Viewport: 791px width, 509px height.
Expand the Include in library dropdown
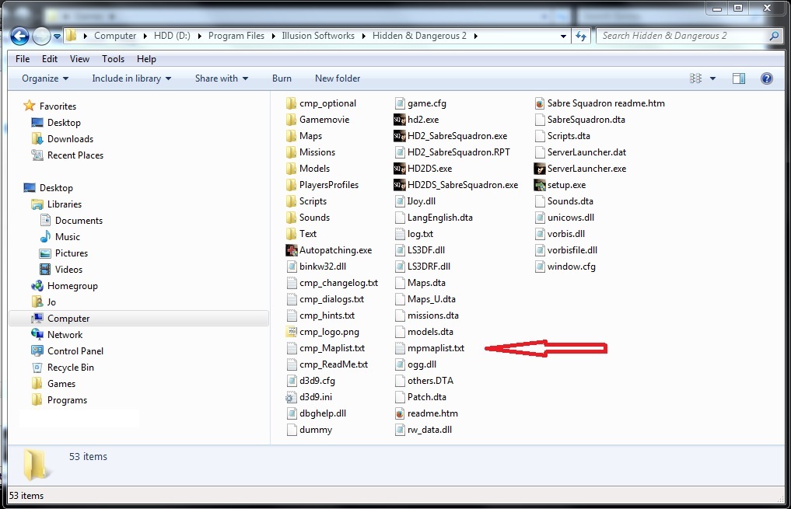click(x=131, y=78)
